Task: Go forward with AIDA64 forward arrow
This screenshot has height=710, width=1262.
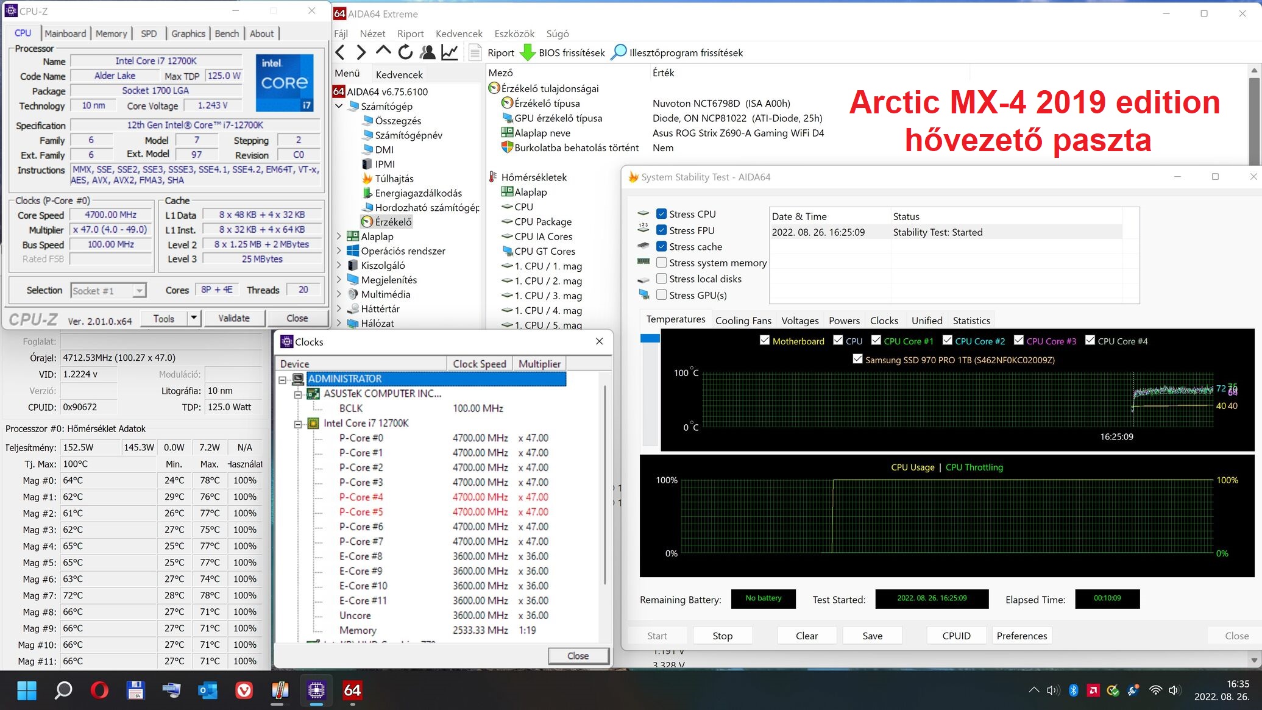Action: coord(361,52)
